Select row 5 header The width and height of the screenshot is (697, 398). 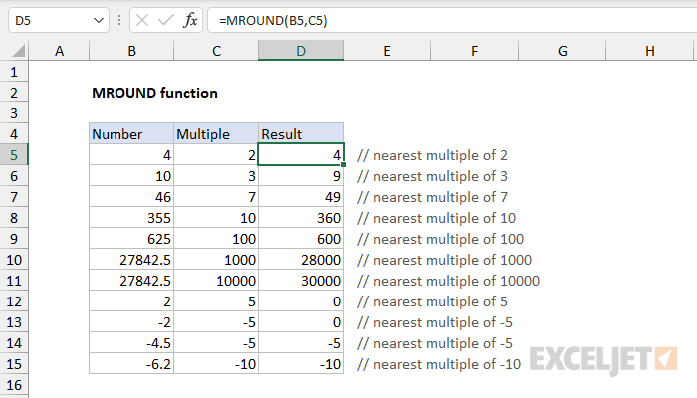14,155
